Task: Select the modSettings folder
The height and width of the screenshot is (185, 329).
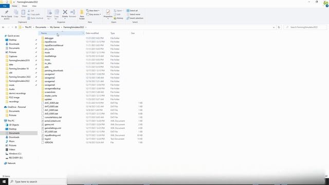Action: coord(50,56)
